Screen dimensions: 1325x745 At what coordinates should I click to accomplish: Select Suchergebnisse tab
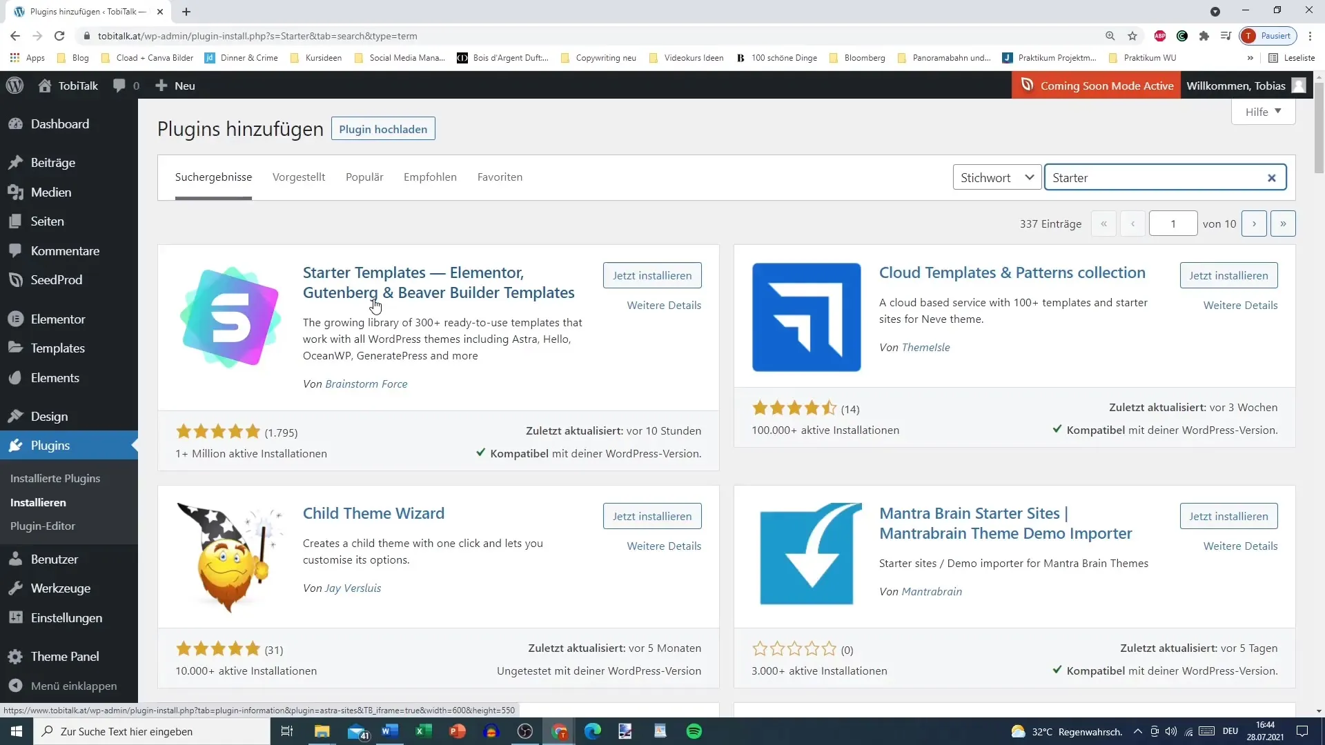point(213,177)
